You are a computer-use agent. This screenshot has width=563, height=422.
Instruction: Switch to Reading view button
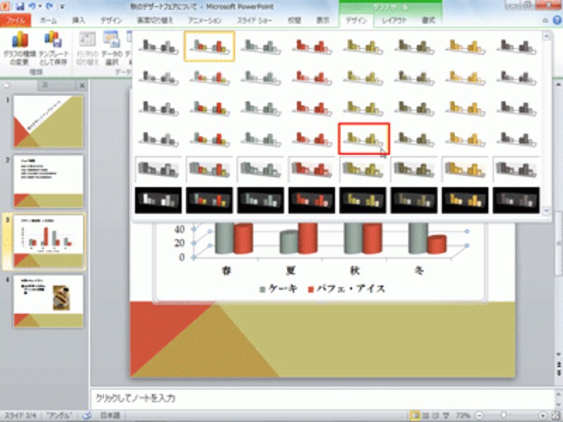click(x=436, y=416)
